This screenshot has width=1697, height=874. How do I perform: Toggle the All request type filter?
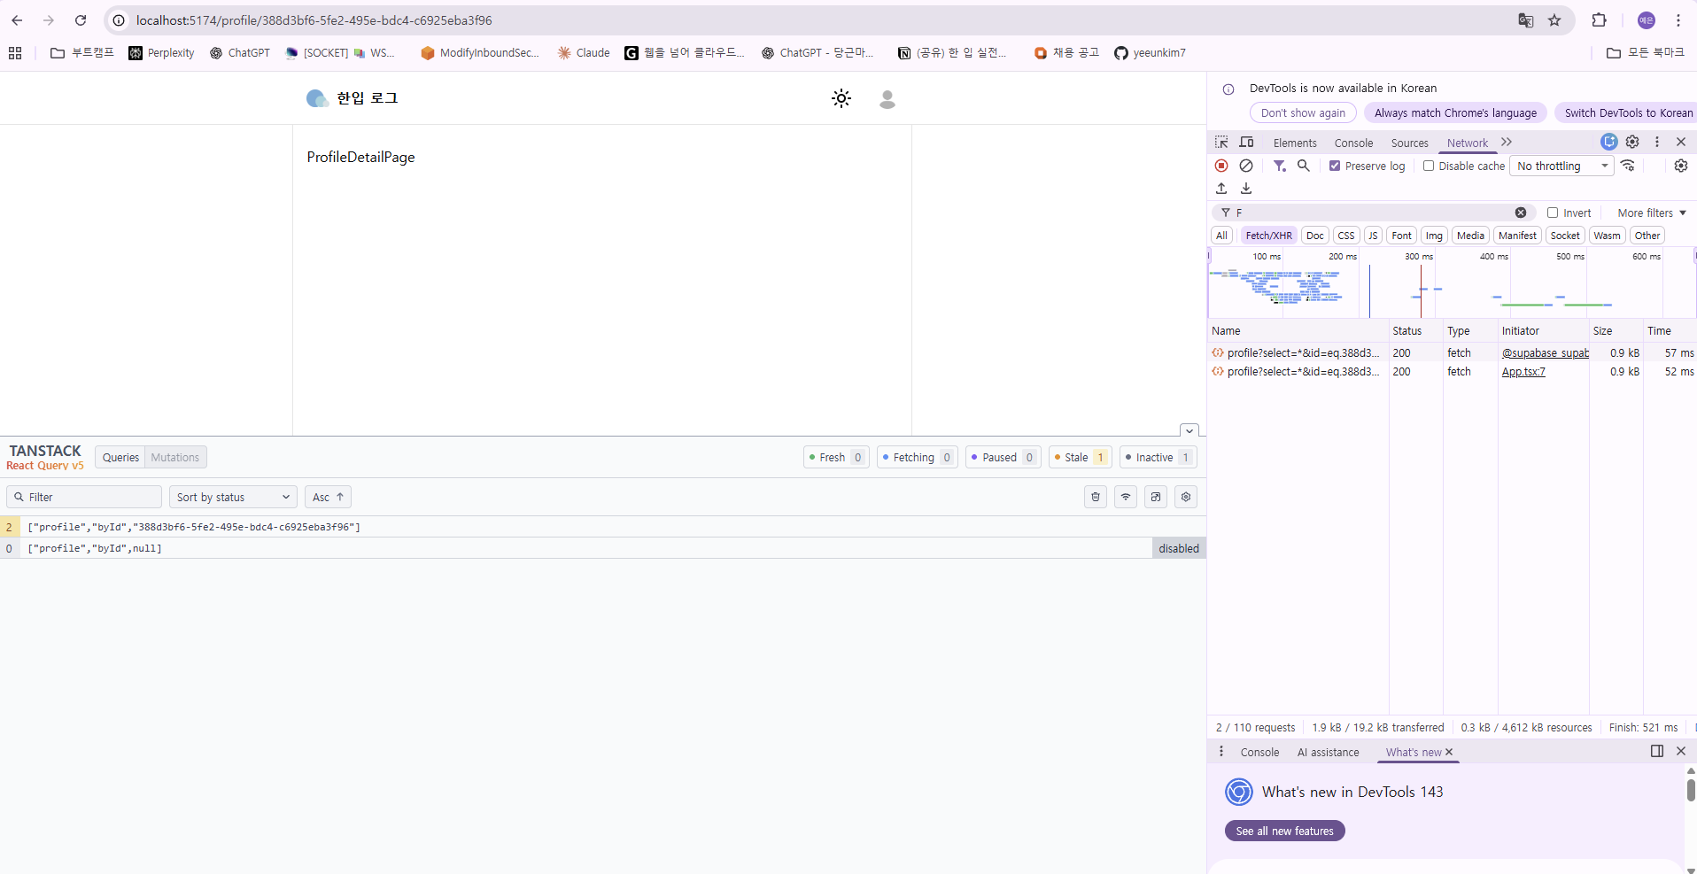coord(1221,236)
